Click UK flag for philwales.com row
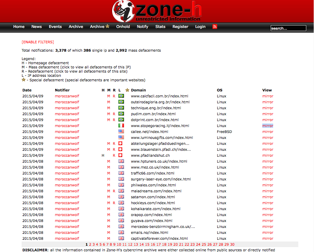Viewport: 314px width, 252px height. (121, 185)
